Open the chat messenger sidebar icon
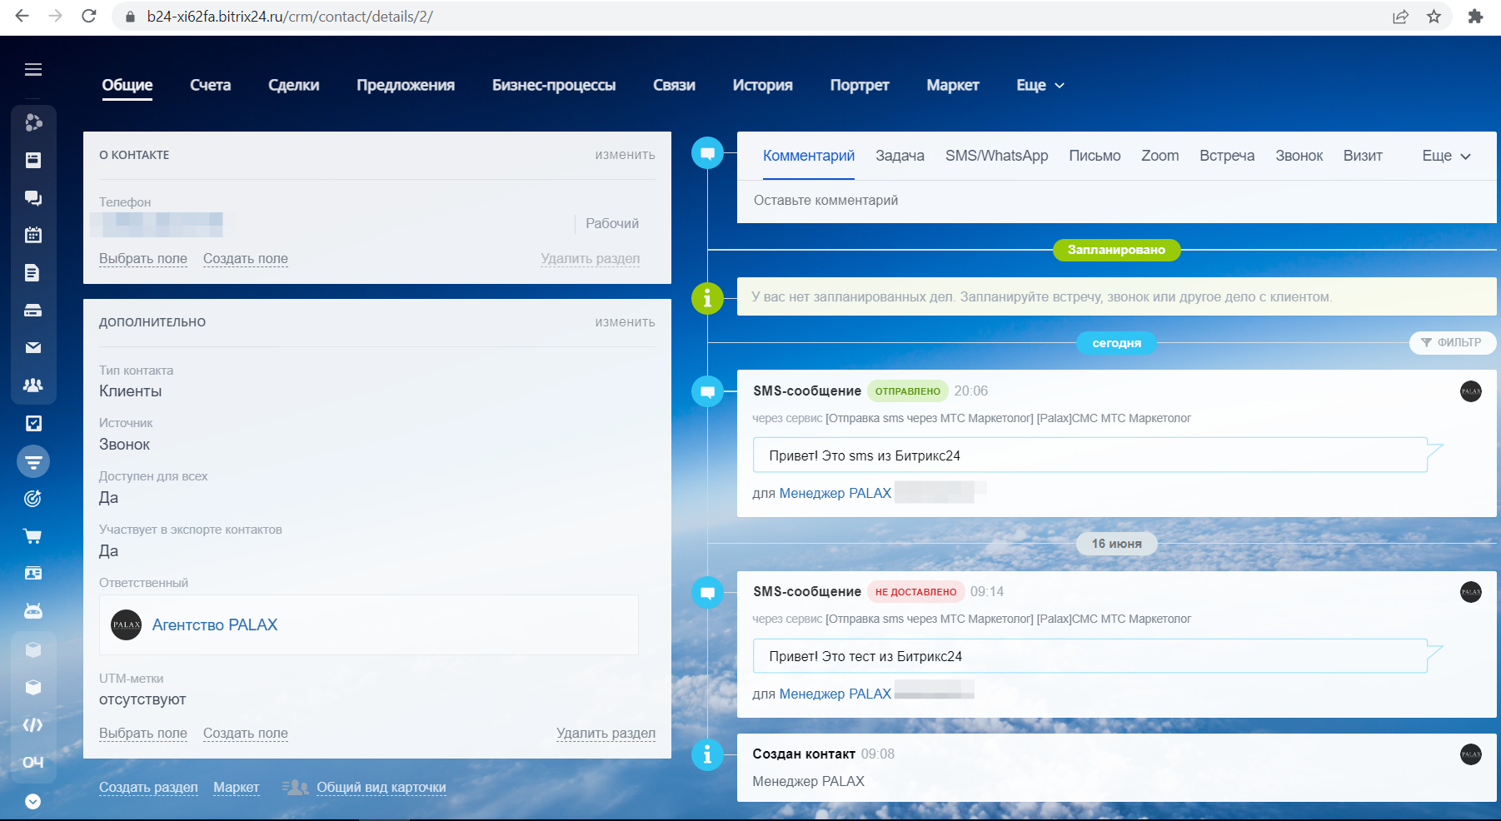Image resolution: width=1501 pixels, height=821 pixels. coord(33,197)
